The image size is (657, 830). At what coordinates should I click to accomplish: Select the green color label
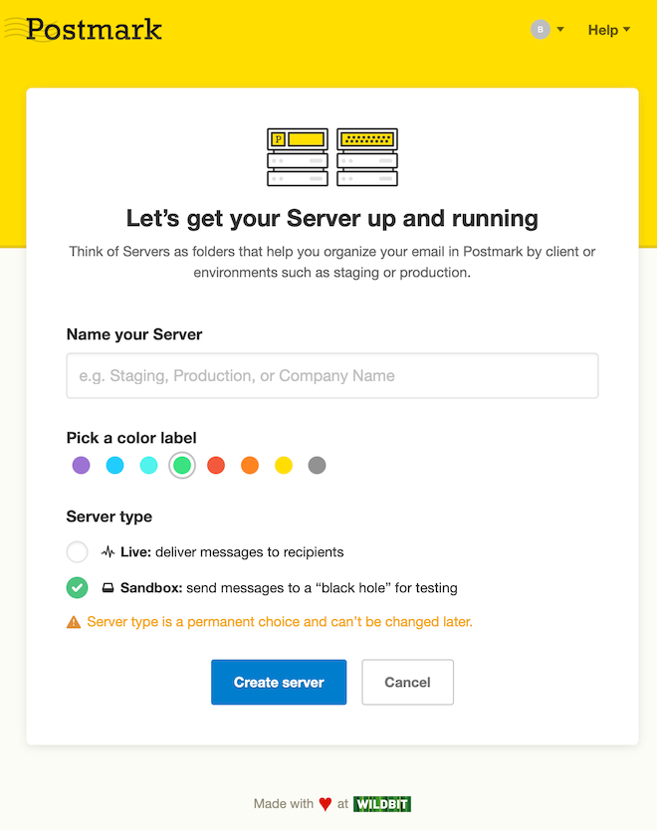(182, 465)
